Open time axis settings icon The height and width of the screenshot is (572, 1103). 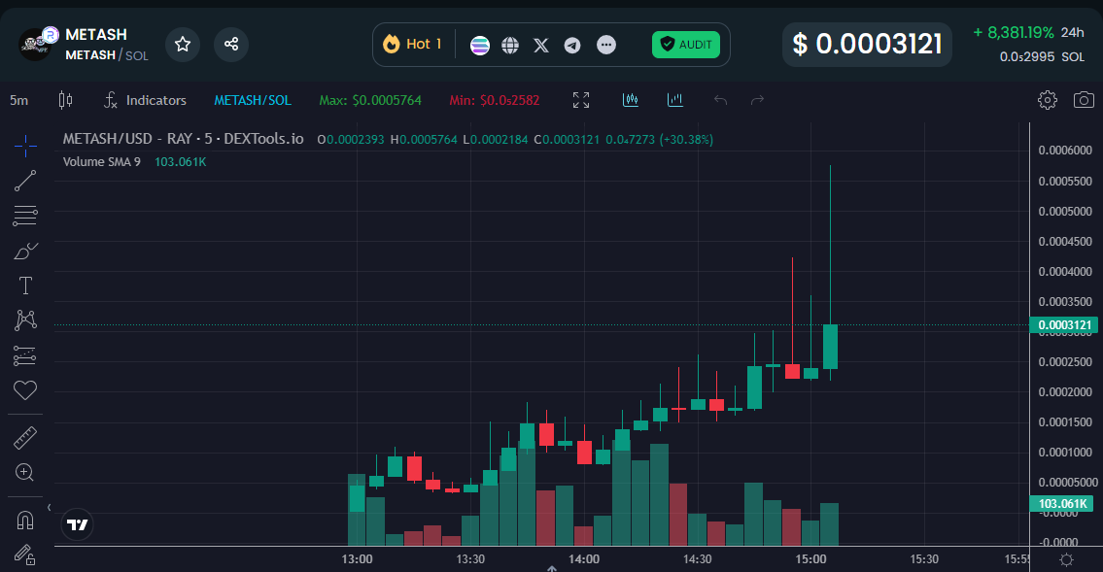1066,560
